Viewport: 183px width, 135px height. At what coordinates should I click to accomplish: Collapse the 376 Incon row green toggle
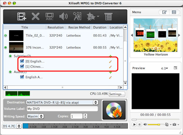click(x=5, y=47)
